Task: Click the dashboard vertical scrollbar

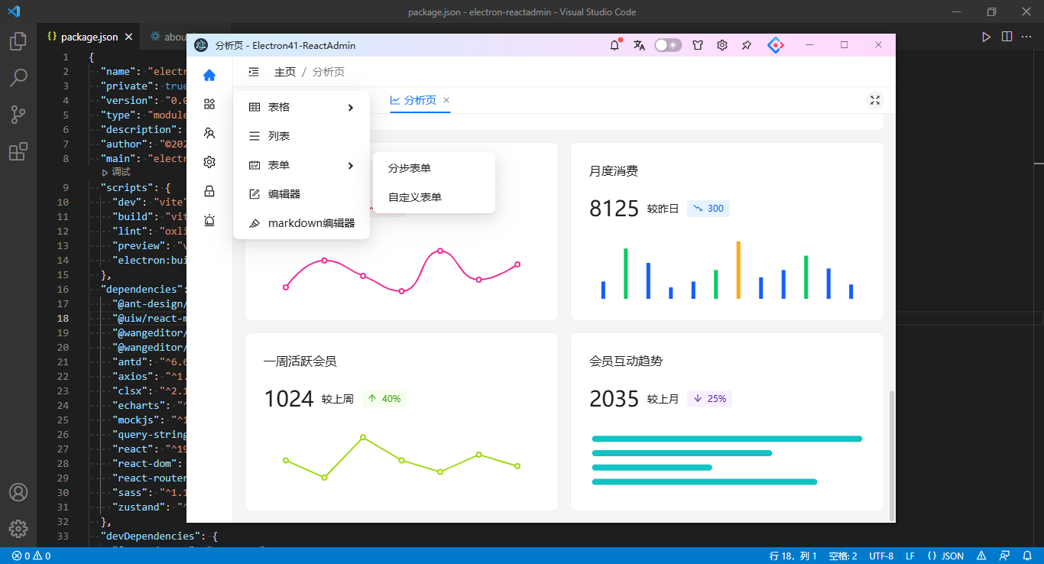Action: (x=890, y=455)
